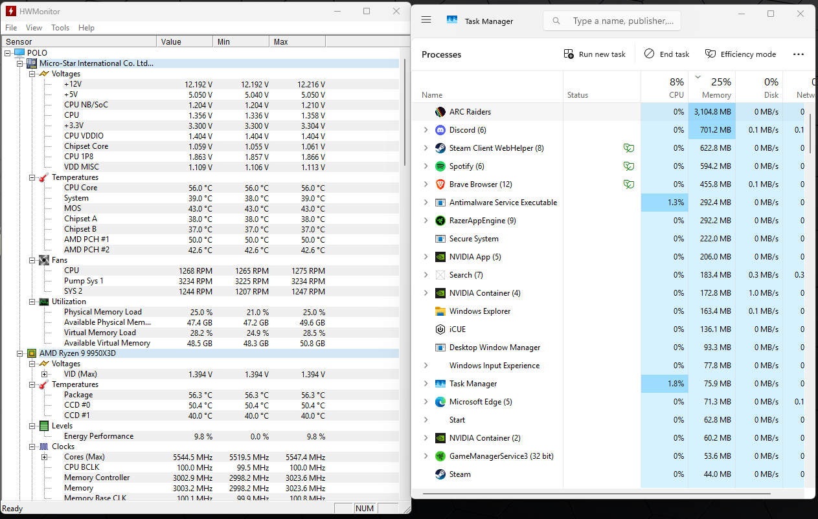Expand the Cores (Max) clocks entry
Image resolution: width=818 pixels, height=519 pixels.
[x=45, y=457]
